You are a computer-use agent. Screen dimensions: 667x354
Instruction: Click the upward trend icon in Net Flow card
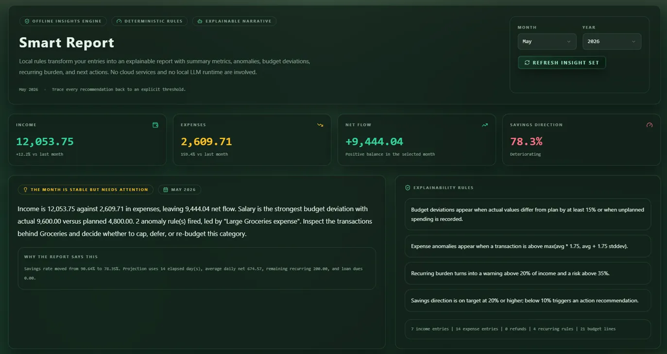(x=485, y=125)
